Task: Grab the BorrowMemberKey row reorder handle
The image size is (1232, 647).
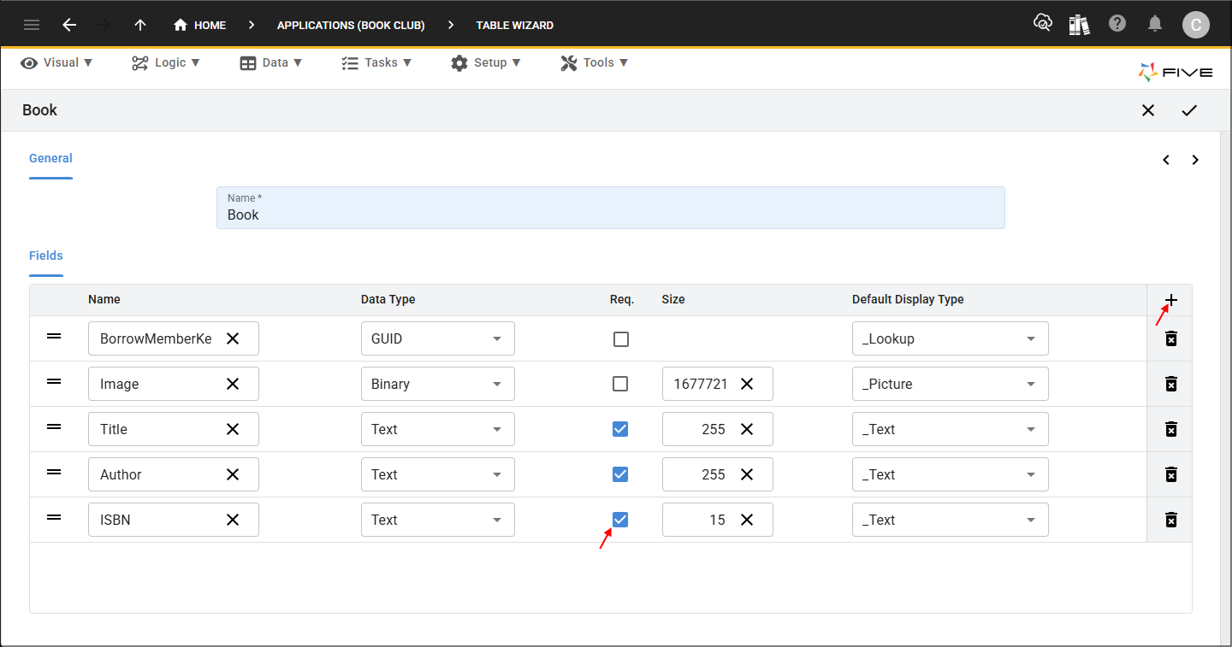Action: point(54,336)
